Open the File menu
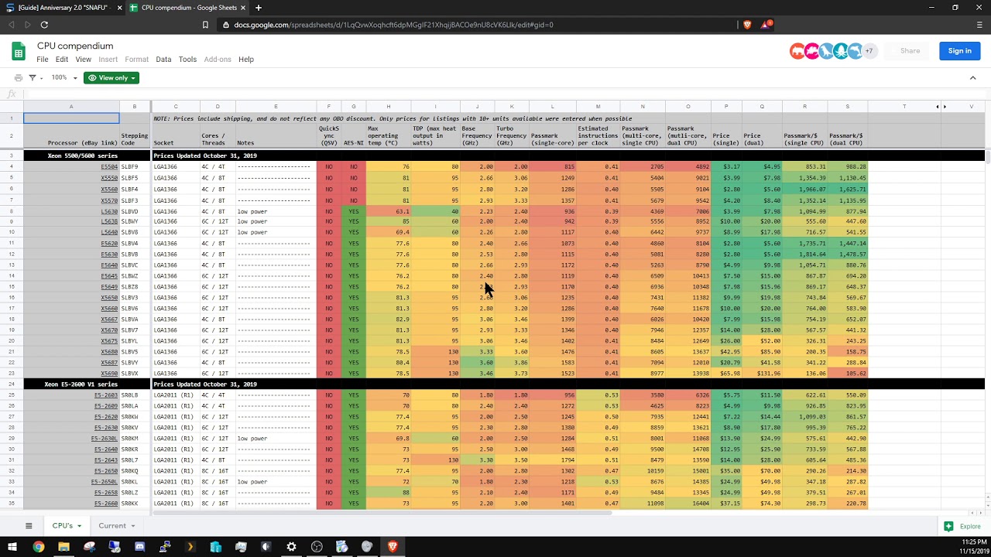This screenshot has height=557, width=991. 43,59
